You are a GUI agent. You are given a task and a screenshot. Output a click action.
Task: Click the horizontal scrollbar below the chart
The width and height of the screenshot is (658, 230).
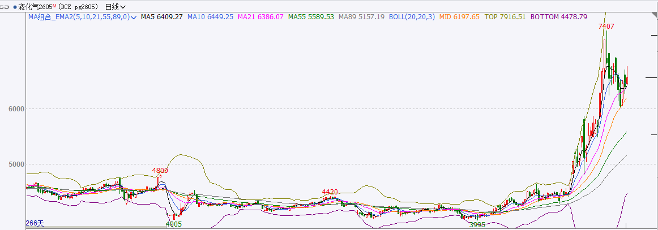[x=95, y=227]
